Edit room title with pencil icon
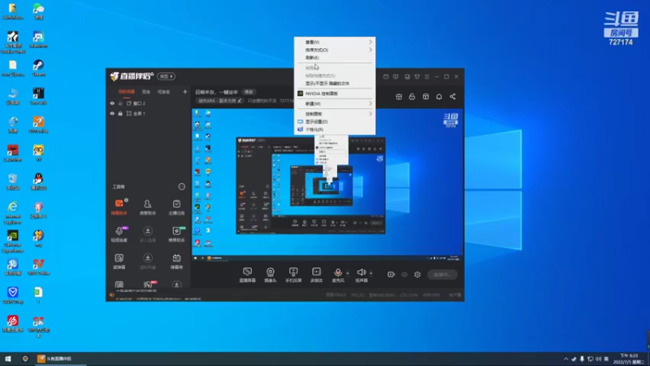This screenshot has height=366, width=650. (x=240, y=101)
